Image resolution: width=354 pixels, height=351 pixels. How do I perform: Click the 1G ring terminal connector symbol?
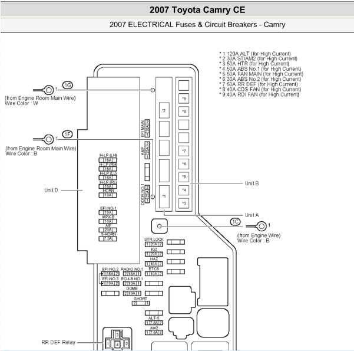[44, 90]
